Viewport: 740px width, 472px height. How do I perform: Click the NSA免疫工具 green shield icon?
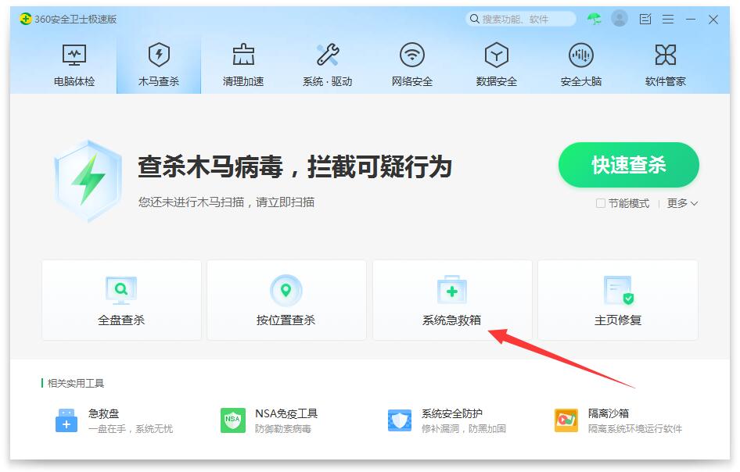tap(232, 420)
